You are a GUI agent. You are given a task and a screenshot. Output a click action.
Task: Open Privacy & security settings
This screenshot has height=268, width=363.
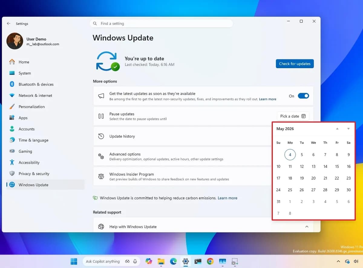(45, 174)
